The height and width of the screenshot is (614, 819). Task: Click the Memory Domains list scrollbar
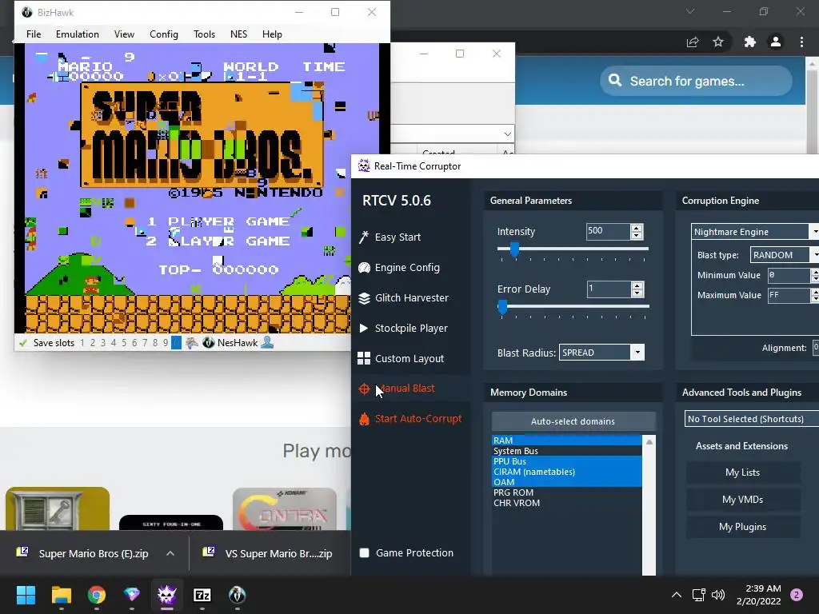[649, 505]
